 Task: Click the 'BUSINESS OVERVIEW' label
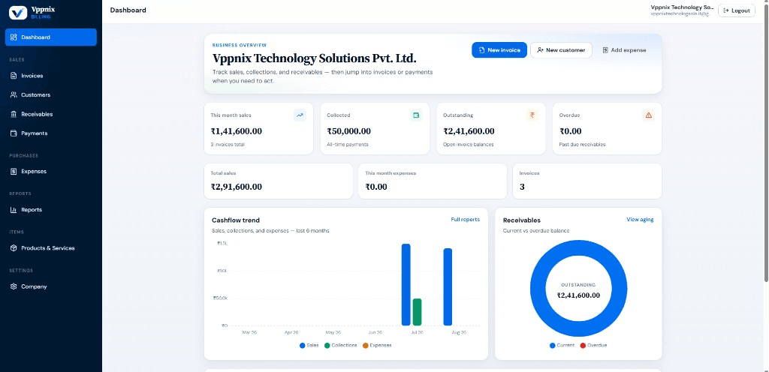(240, 45)
